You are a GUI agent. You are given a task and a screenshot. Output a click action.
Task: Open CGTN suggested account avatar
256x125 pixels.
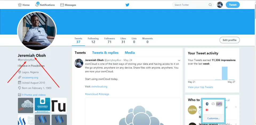click(x=192, y=110)
